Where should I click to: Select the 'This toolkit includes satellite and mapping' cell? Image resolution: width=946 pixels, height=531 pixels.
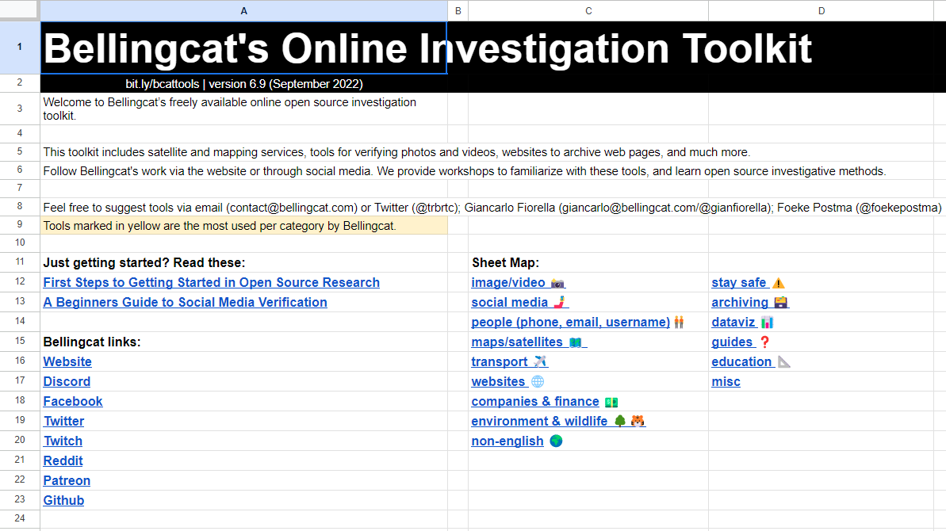243,152
